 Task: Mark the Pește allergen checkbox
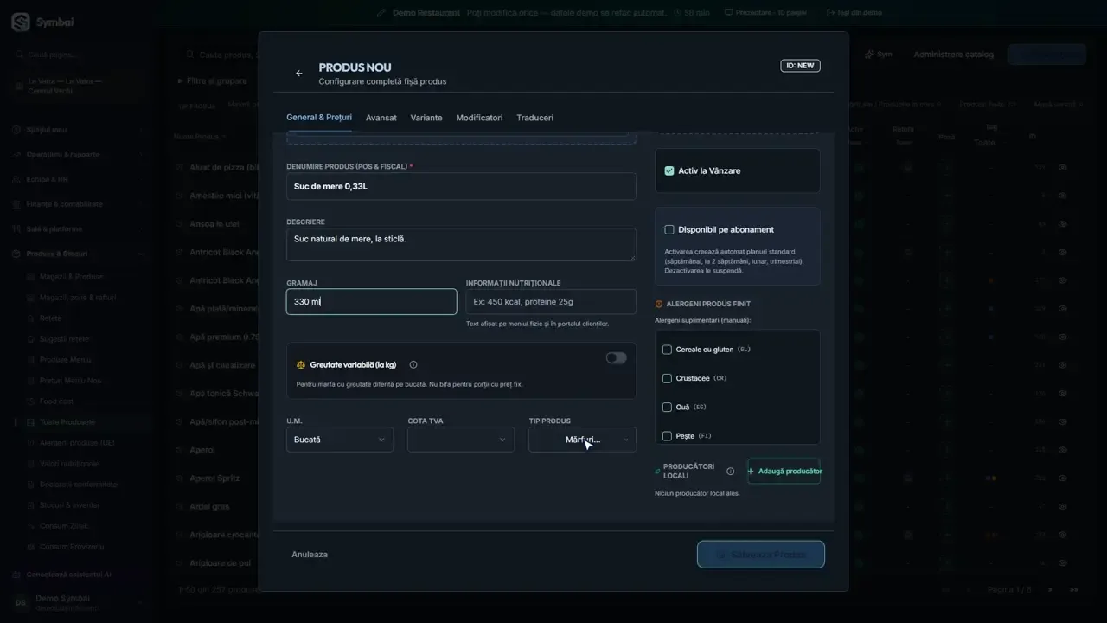coord(667,436)
